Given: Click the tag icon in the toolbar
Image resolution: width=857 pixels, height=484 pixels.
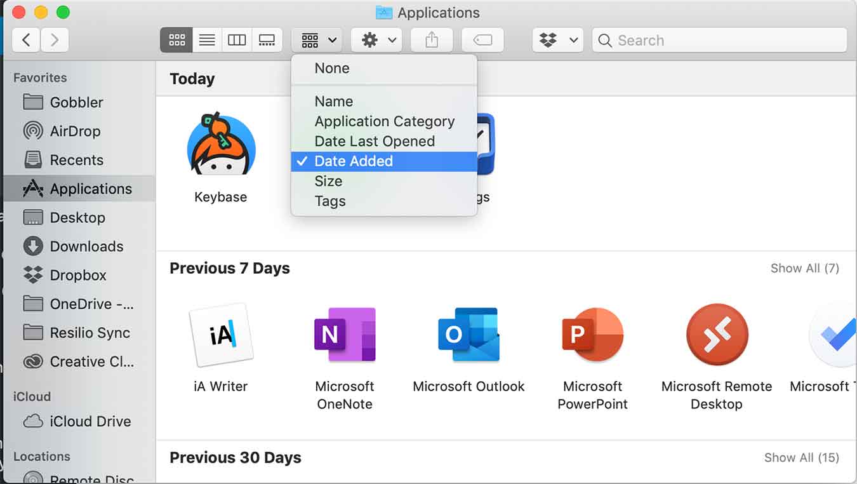Looking at the screenshot, I should [x=482, y=39].
